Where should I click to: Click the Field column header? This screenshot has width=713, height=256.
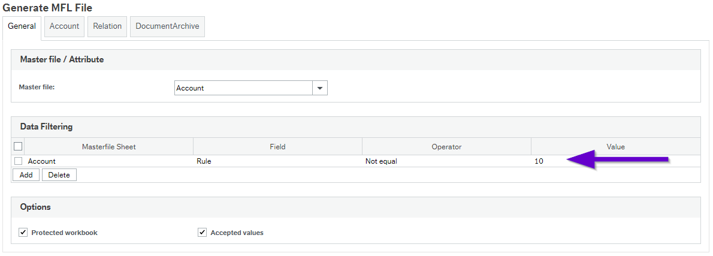[x=277, y=147]
